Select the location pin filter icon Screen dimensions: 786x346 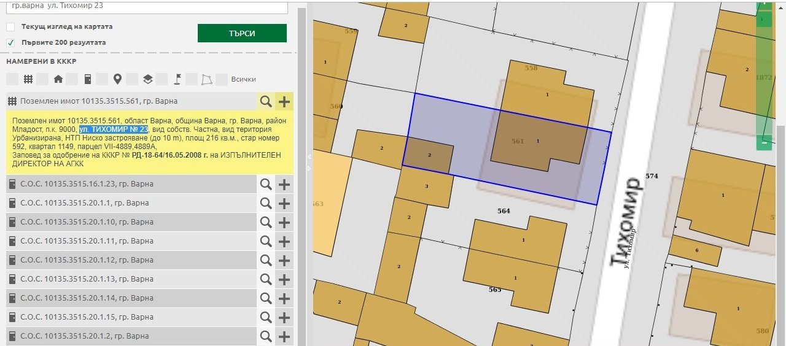pos(117,79)
